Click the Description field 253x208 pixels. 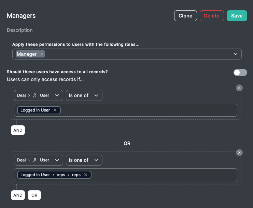(x=20, y=30)
